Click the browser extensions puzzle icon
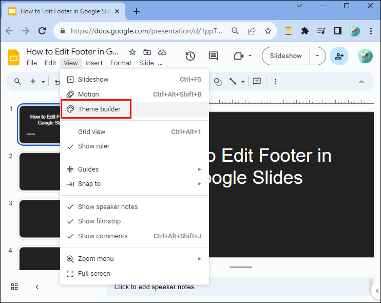Image resolution: width=381 pixels, height=303 pixels. click(305, 31)
